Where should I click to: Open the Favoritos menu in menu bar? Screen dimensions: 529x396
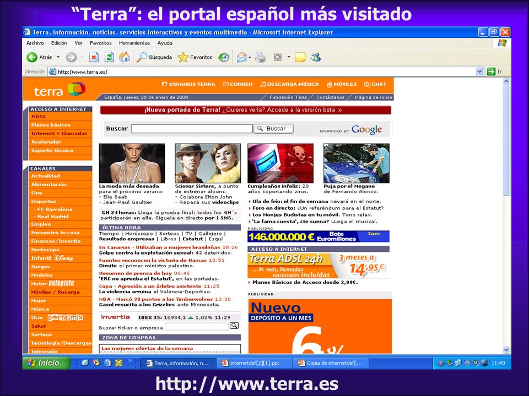(x=100, y=43)
